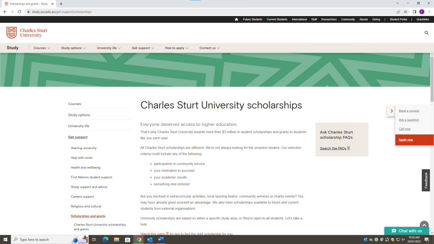Viewport: 434px width, 244px height.
Task: Open Religious and cultural sidebar item
Action: (x=86, y=206)
